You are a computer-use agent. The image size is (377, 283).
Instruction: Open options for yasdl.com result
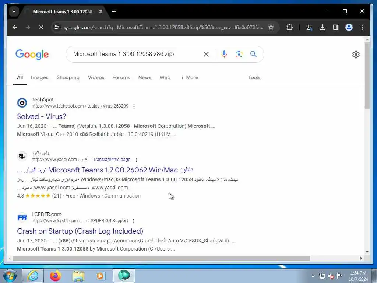point(137,160)
